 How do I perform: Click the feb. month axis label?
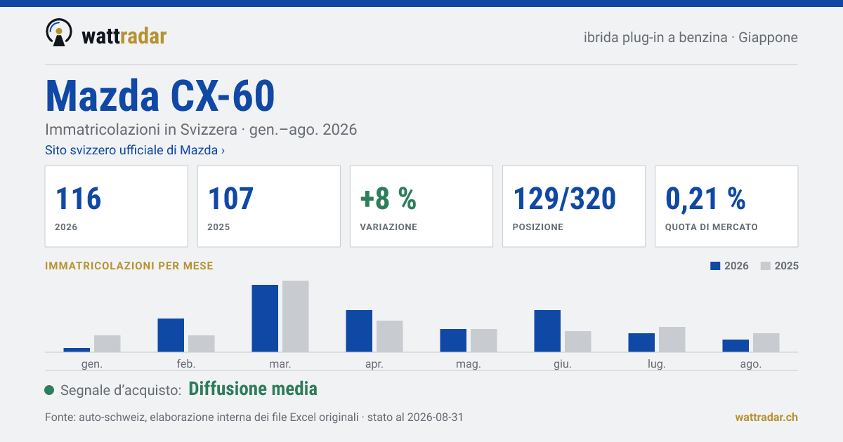tap(186, 364)
